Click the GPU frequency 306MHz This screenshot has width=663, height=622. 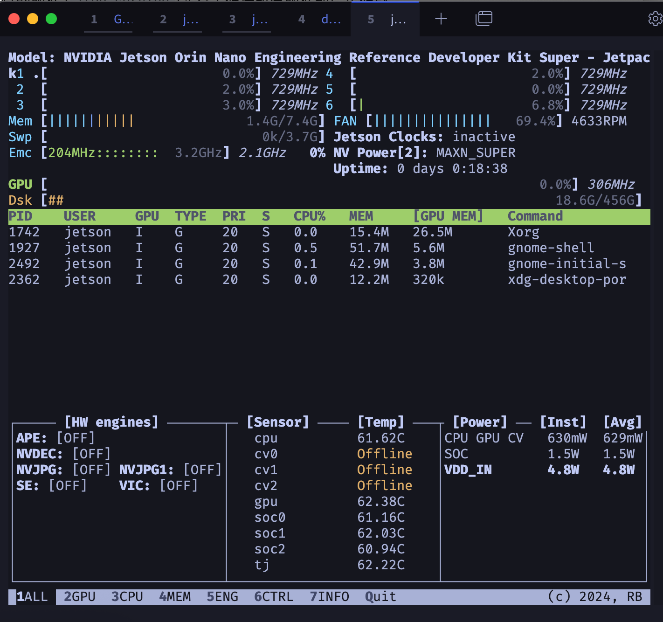tap(611, 185)
